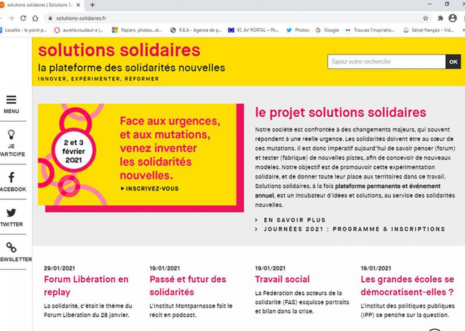Expand the chevron beside JOURNÉES 2021
This screenshot has height=331, width=465.
[x=257, y=229]
